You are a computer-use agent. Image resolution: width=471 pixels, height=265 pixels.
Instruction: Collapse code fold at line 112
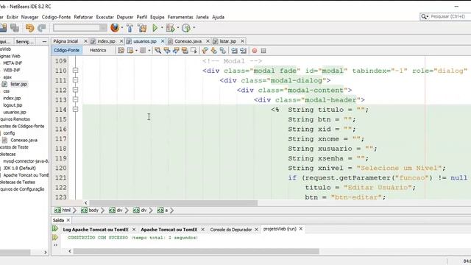75,90
